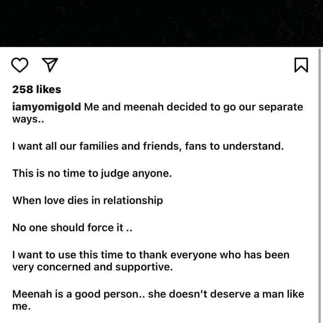323x323 pixels.
Task: Click the final word "me." in the caption
Action: 22,307
